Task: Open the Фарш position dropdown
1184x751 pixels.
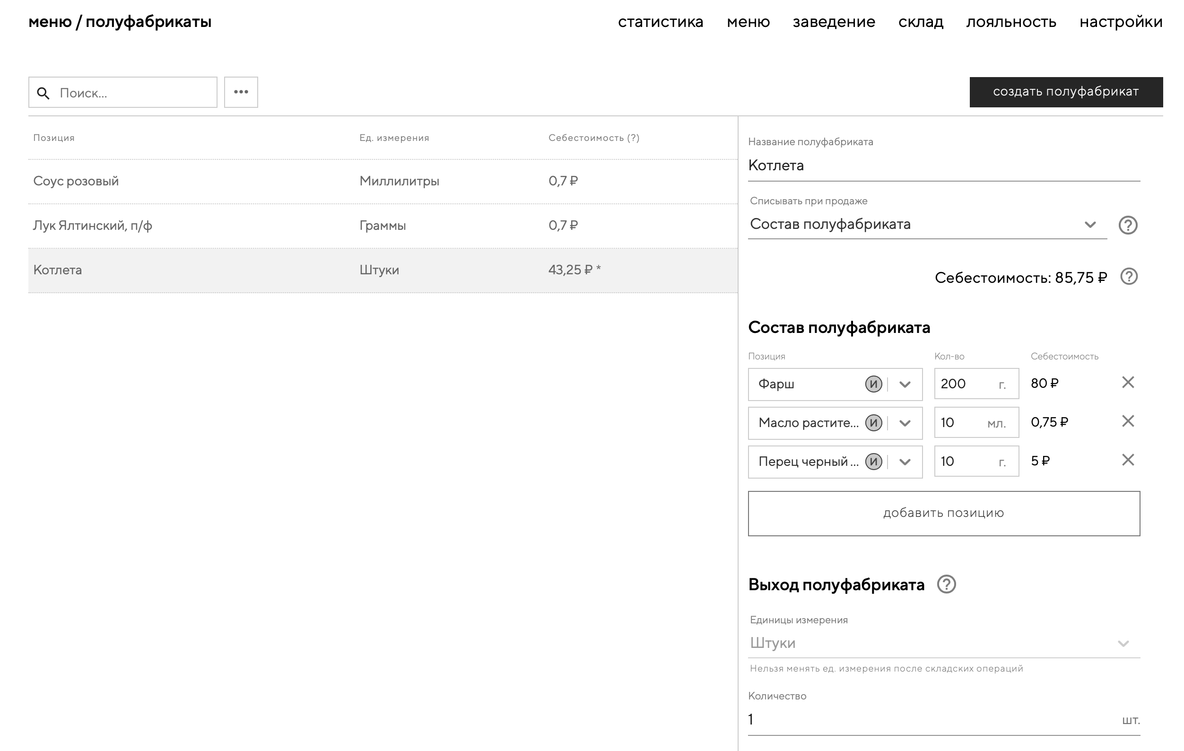Action: [905, 384]
